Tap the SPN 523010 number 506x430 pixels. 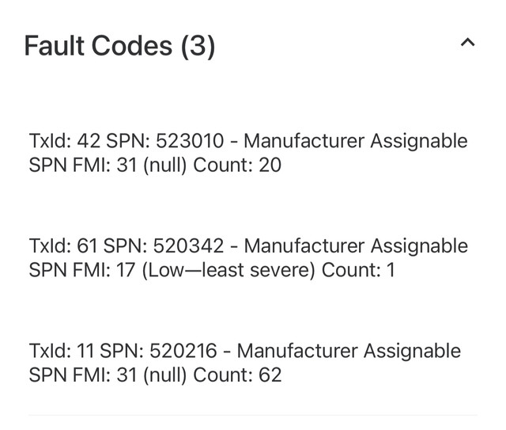coord(190,141)
